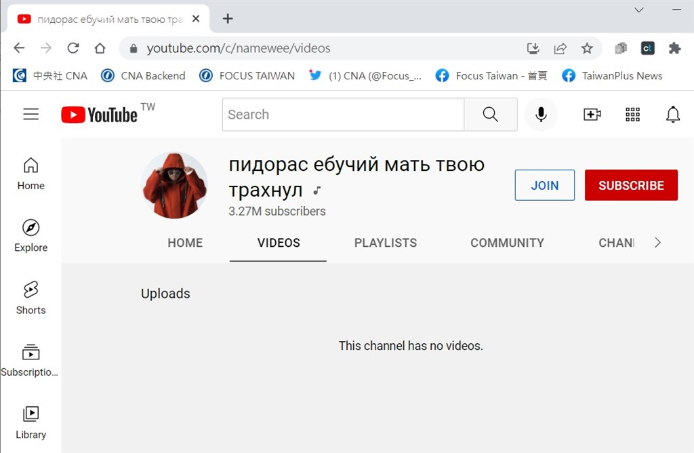Go to Shorts in the sidebar
This screenshot has width=694, height=453.
[30, 298]
